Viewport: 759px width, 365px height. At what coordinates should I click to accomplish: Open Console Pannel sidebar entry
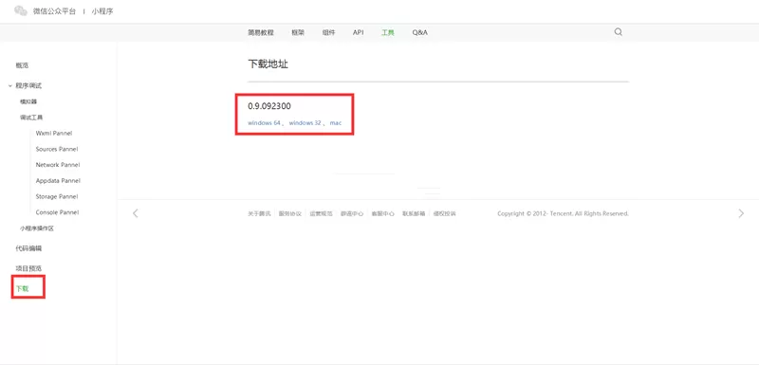(x=57, y=212)
